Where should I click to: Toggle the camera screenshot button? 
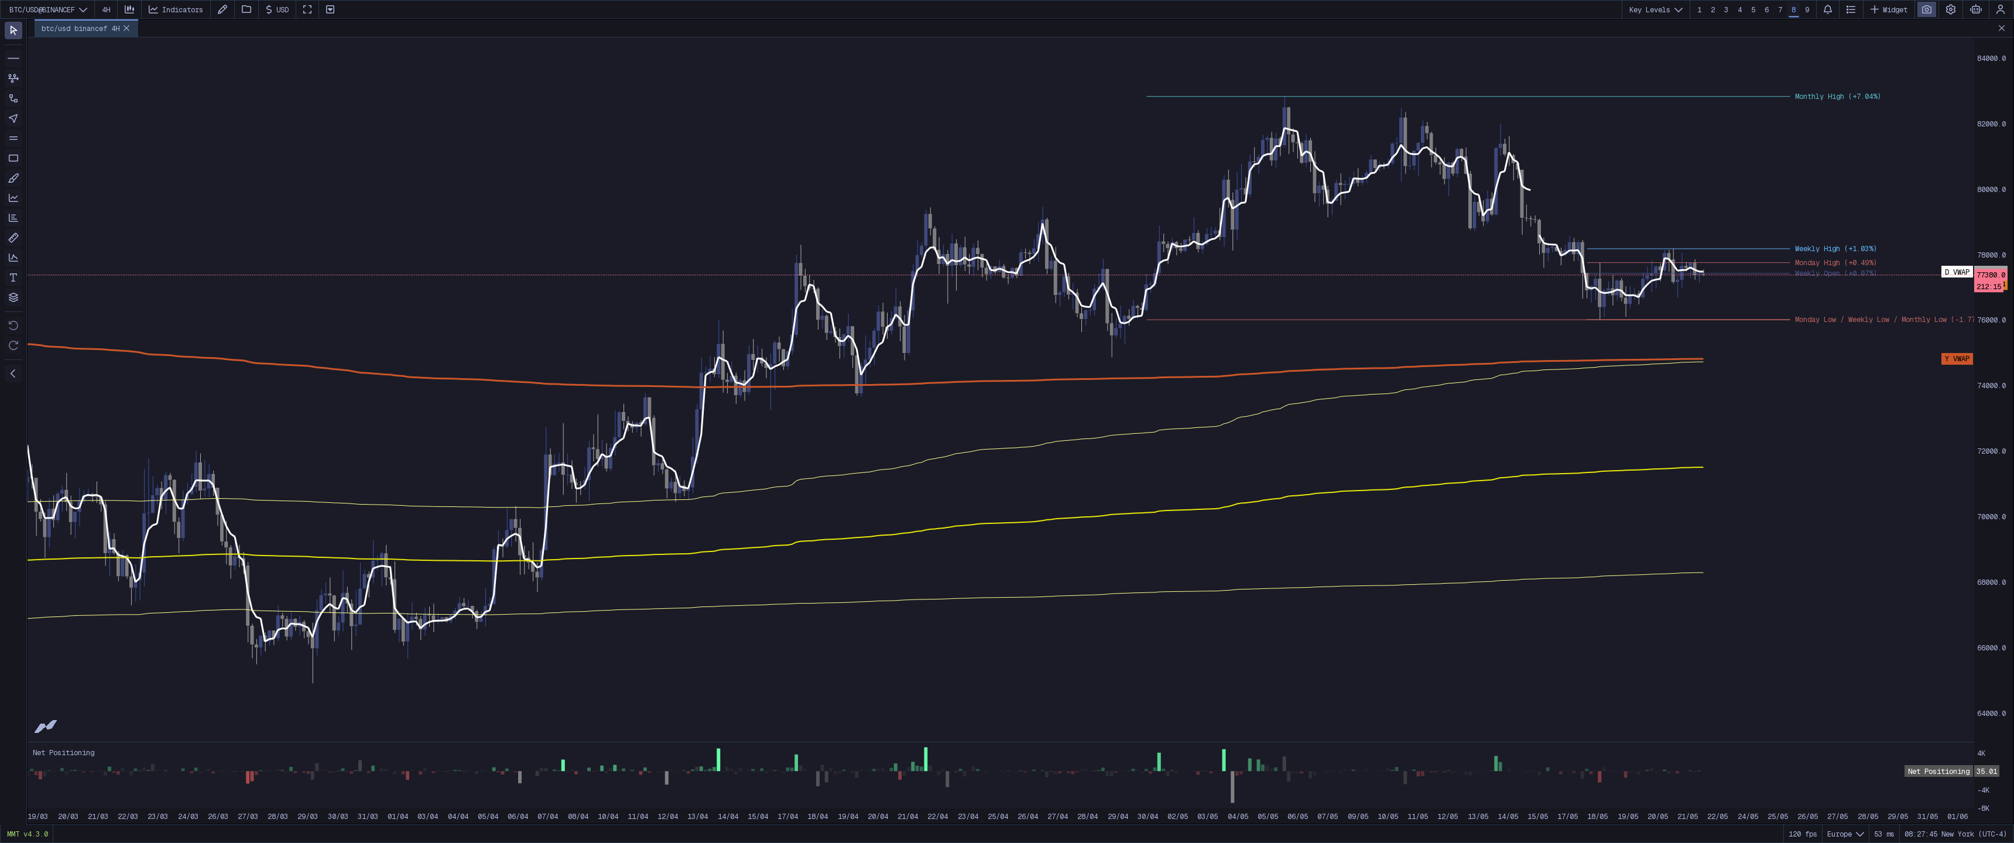(x=1926, y=9)
